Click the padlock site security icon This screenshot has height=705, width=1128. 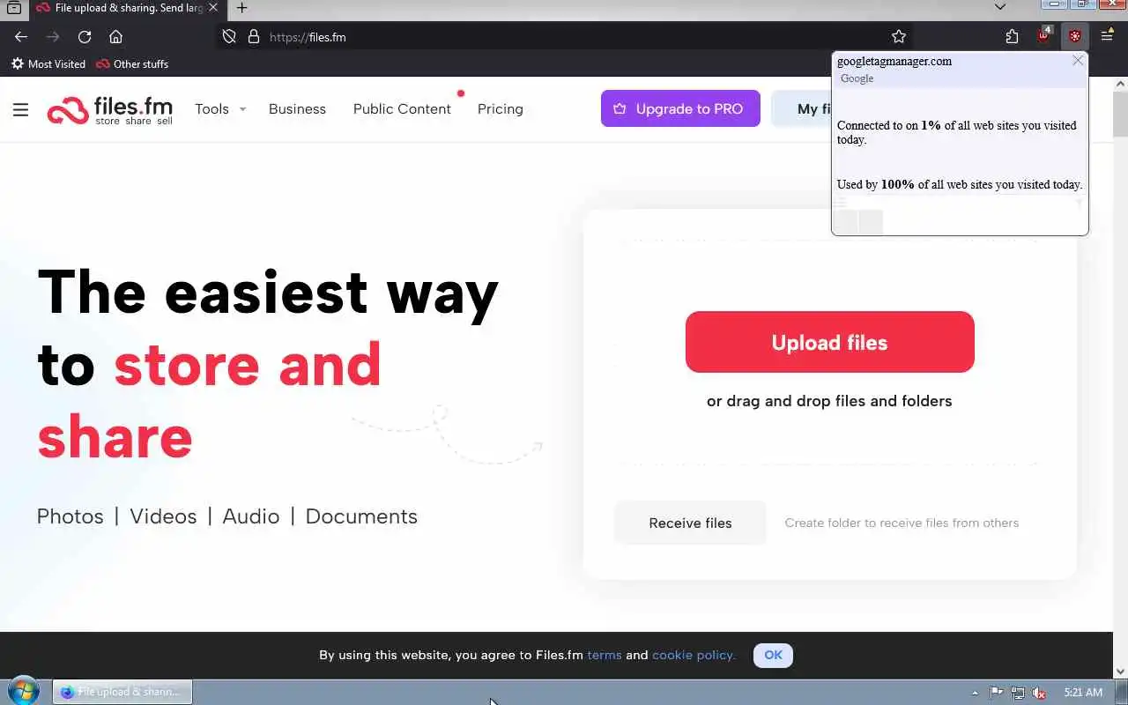(x=254, y=37)
